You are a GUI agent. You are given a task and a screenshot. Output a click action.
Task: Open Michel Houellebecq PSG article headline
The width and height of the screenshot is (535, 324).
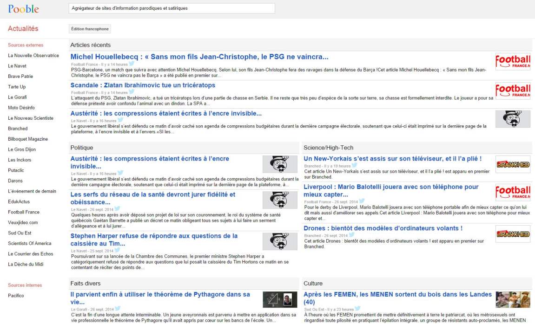click(199, 57)
